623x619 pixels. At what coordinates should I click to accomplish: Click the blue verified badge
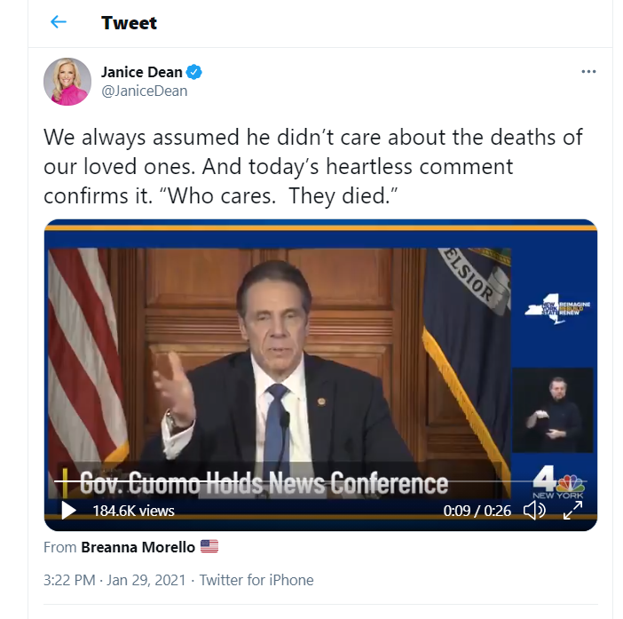[x=193, y=72]
